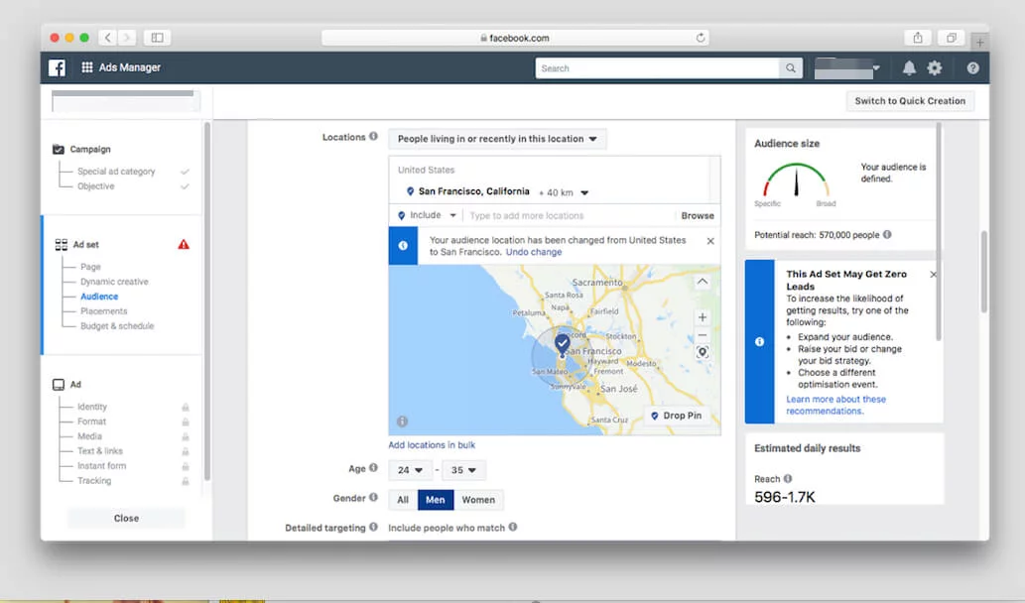Click the info icon beside Include people who match

click(x=513, y=527)
